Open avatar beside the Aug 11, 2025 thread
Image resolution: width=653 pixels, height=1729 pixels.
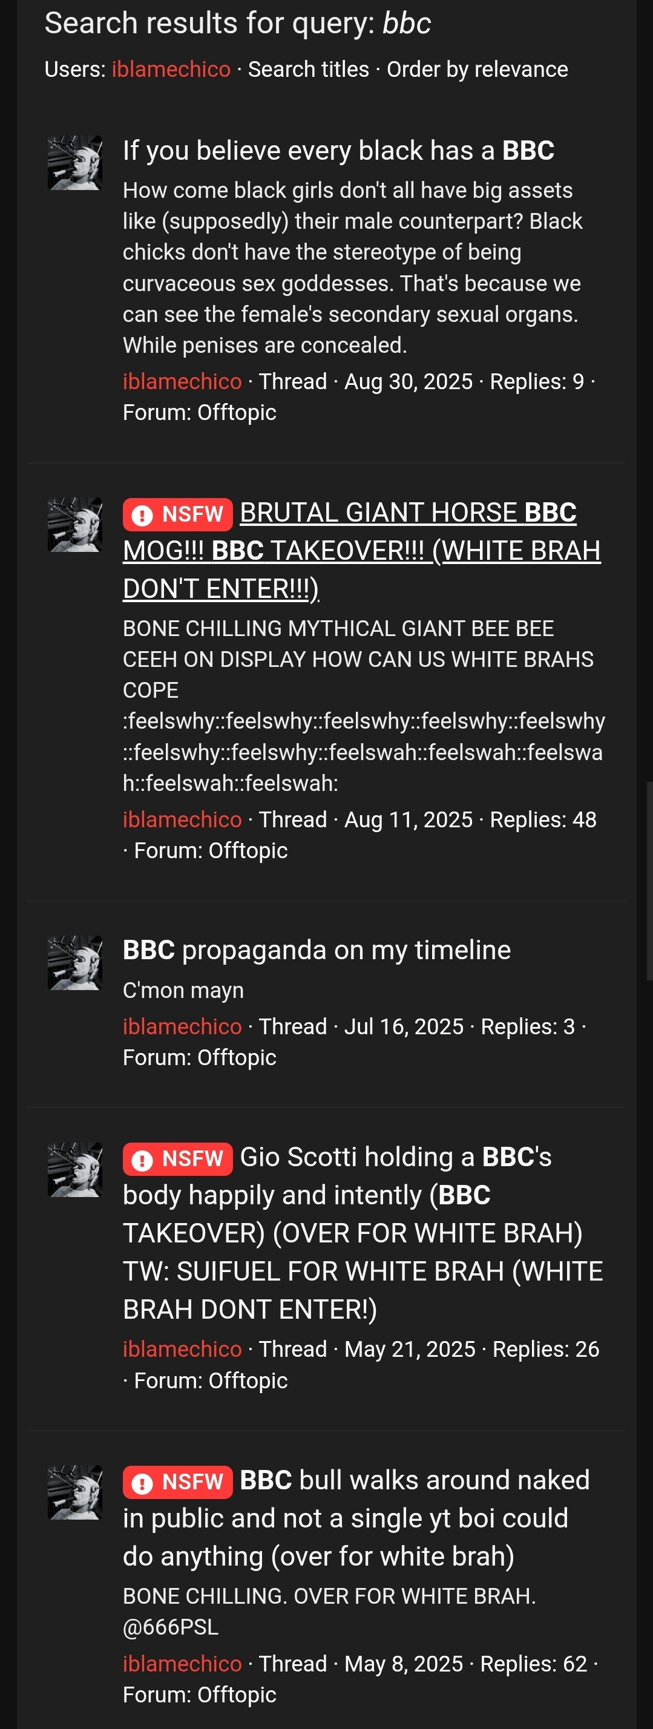point(74,524)
